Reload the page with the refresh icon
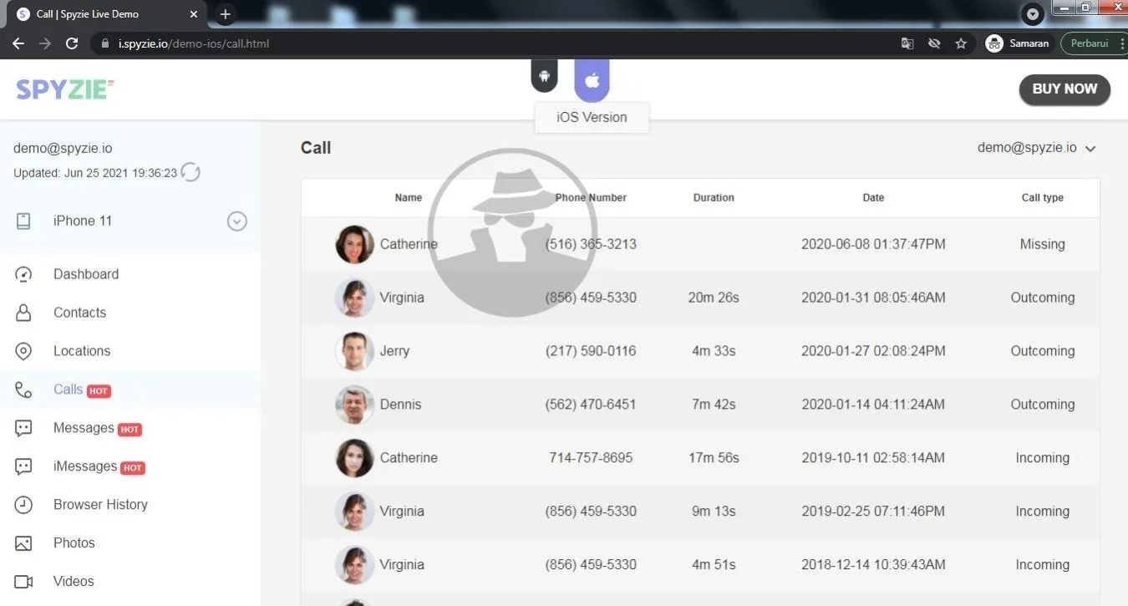 tap(72, 43)
